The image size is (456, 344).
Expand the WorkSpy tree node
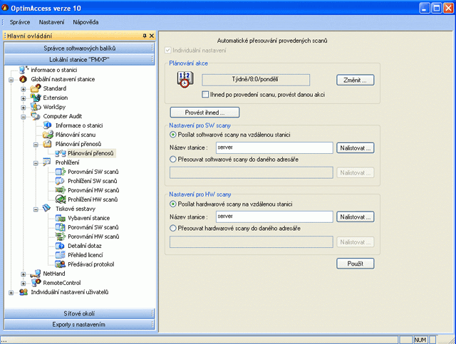coord(24,108)
